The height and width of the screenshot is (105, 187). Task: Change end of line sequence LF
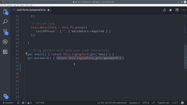pyautogui.click(x=153, y=103)
